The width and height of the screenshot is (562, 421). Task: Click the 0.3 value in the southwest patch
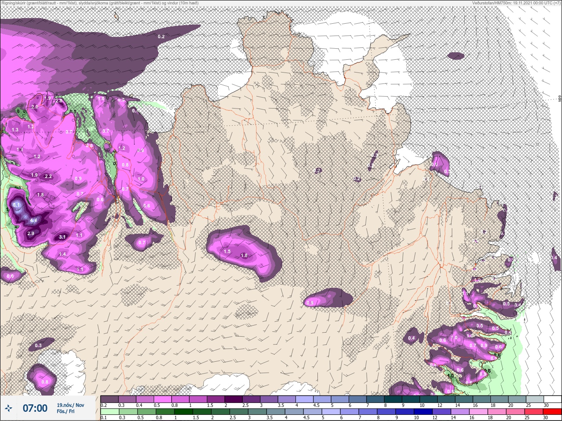coord(38,345)
